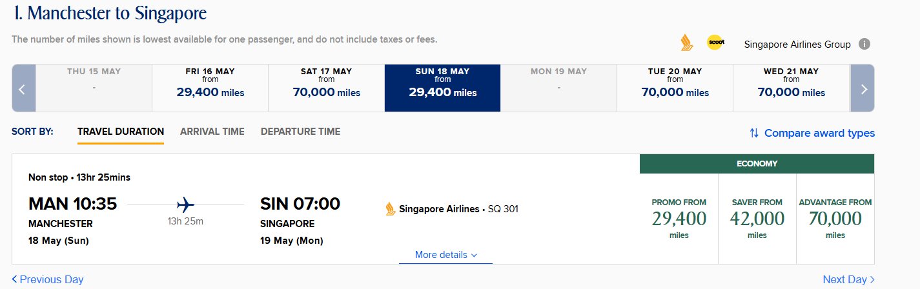Viewport: 920px width, 289px height.
Task: Sort flights by Departure Time
Action: [300, 132]
